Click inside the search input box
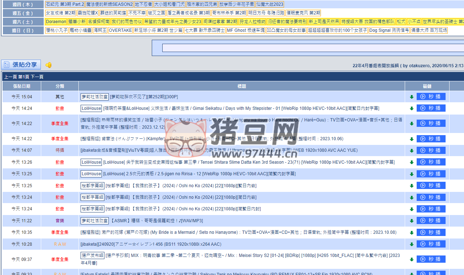Viewport: 464px width, 275px height. [x=311, y=48]
